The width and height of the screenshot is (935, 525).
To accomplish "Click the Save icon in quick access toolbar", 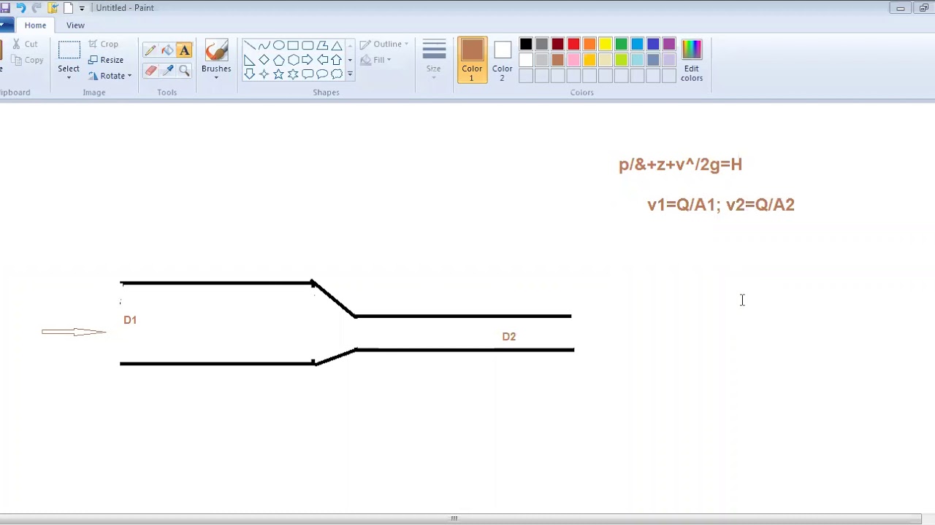I will pyautogui.click(x=6, y=8).
